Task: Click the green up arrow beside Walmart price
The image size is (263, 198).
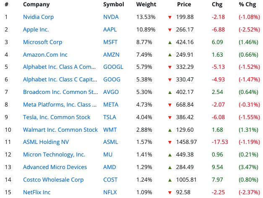Action: click(169, 130)
